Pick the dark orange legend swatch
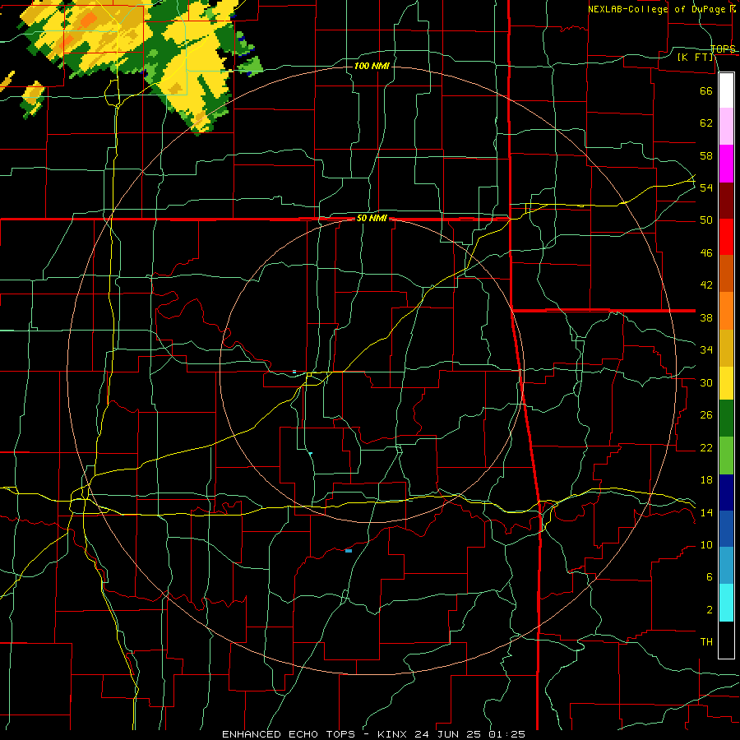740x740 pixels. pyautogui.click(x=726, y=274)
